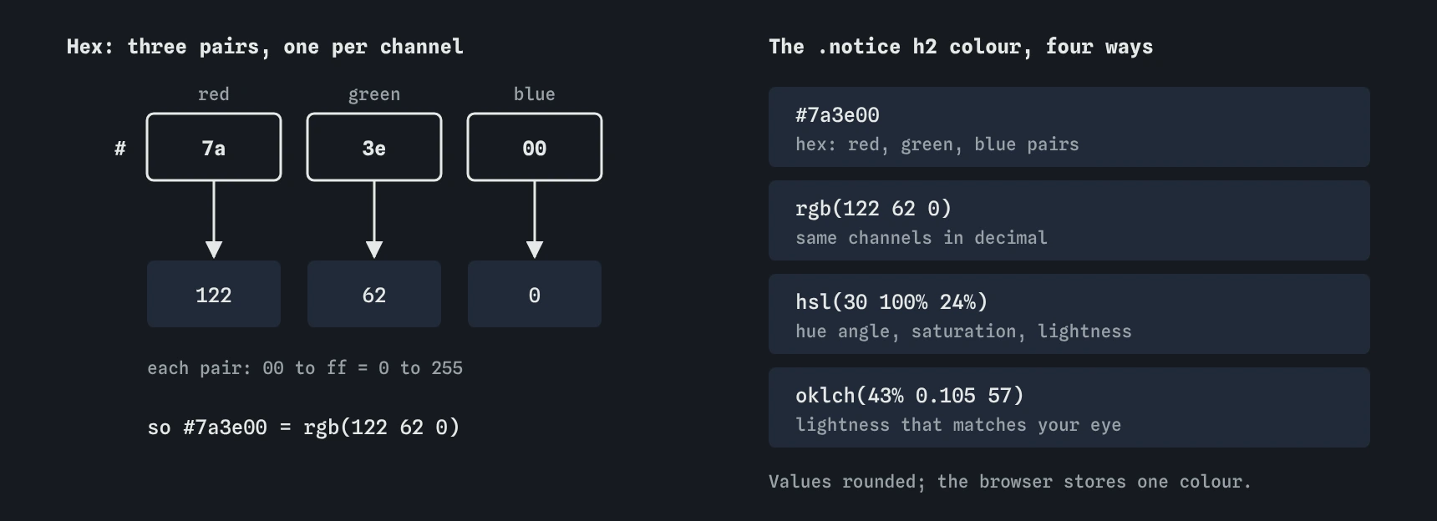Screen dimensions: 1437x521
Task: Click the line starting "so #7a3e00 ="
Action: (x=304, y=427)
